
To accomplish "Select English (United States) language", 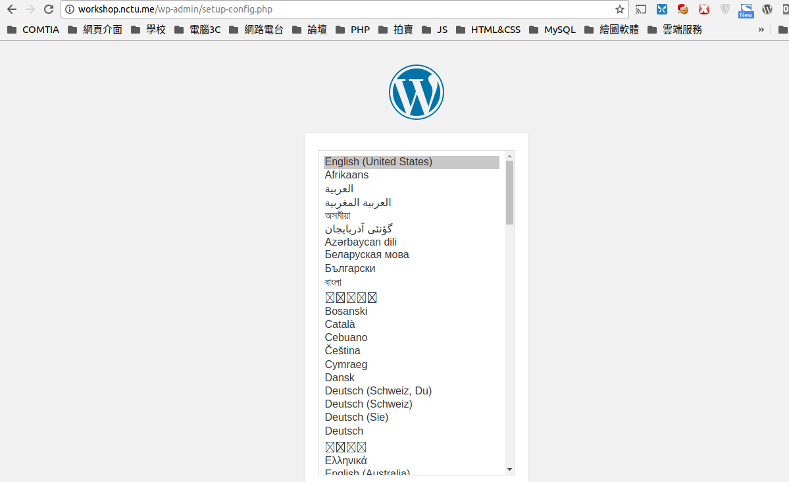I will click(x=411, y=162).
